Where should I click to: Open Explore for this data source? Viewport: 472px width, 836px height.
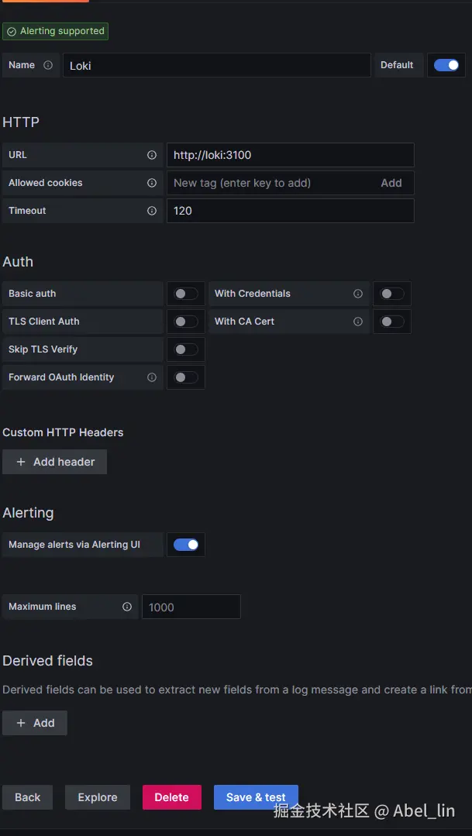coord(98,797)
